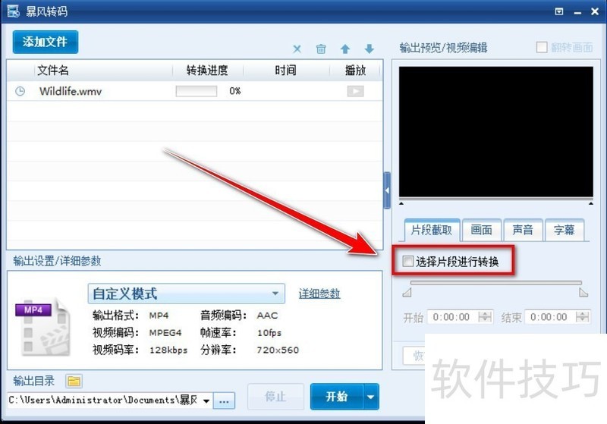Click the 播放 column header
Viewport: 607px width, 424px height.
355,71
